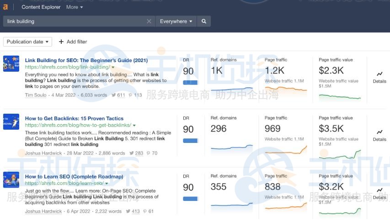Click the link building search field
The width and height of the screenshot is (390, 221).
[x=75, y=21]
